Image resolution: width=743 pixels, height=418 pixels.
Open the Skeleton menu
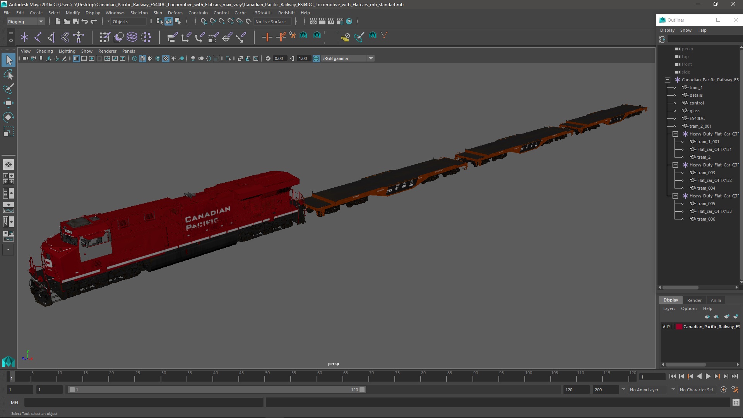139,13
